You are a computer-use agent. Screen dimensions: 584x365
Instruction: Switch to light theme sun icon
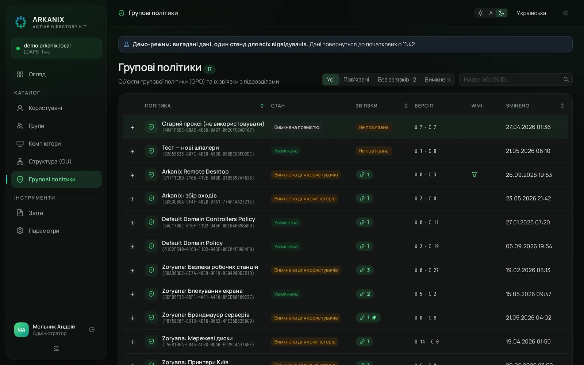point(480,13)
